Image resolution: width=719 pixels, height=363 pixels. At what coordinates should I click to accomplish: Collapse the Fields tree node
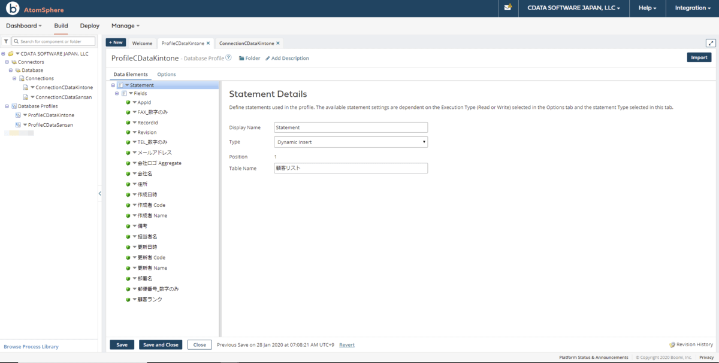click(117, 94)
